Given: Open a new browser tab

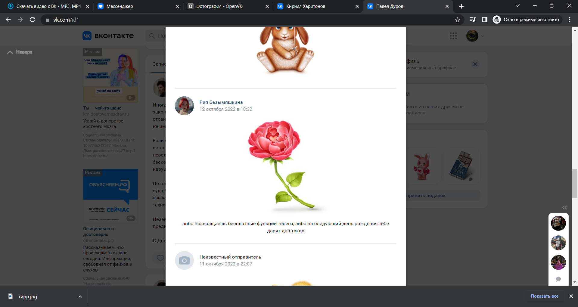Looking at the screenshot, I should (461, 6).
